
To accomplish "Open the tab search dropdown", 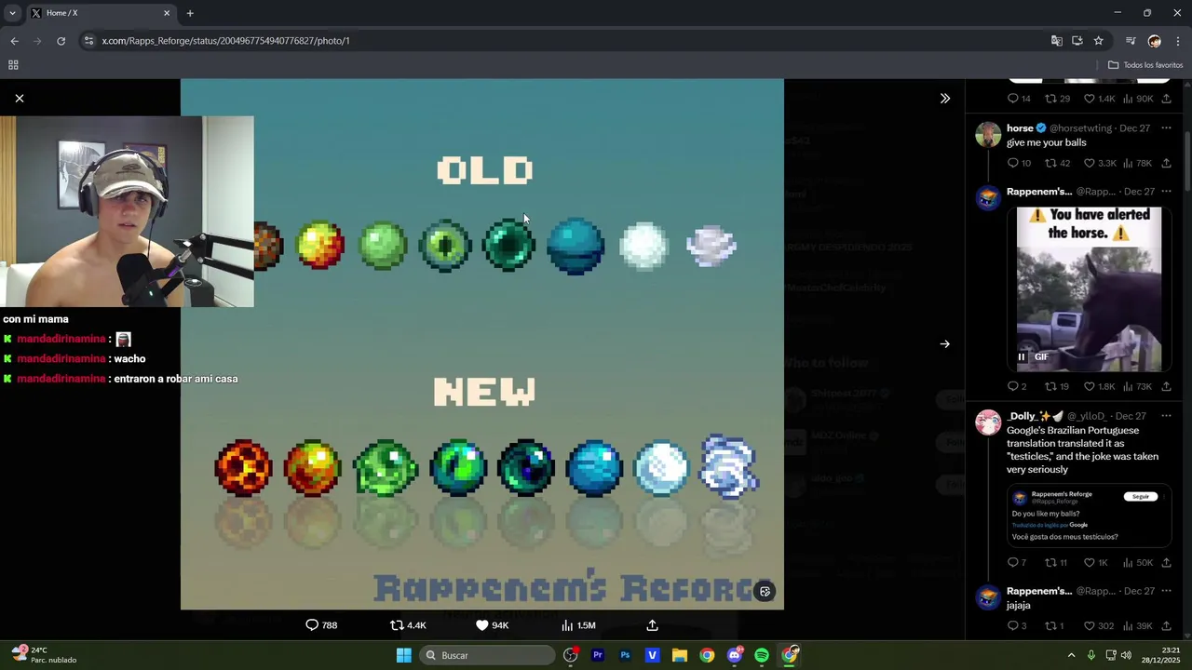I will pos(12,13).
